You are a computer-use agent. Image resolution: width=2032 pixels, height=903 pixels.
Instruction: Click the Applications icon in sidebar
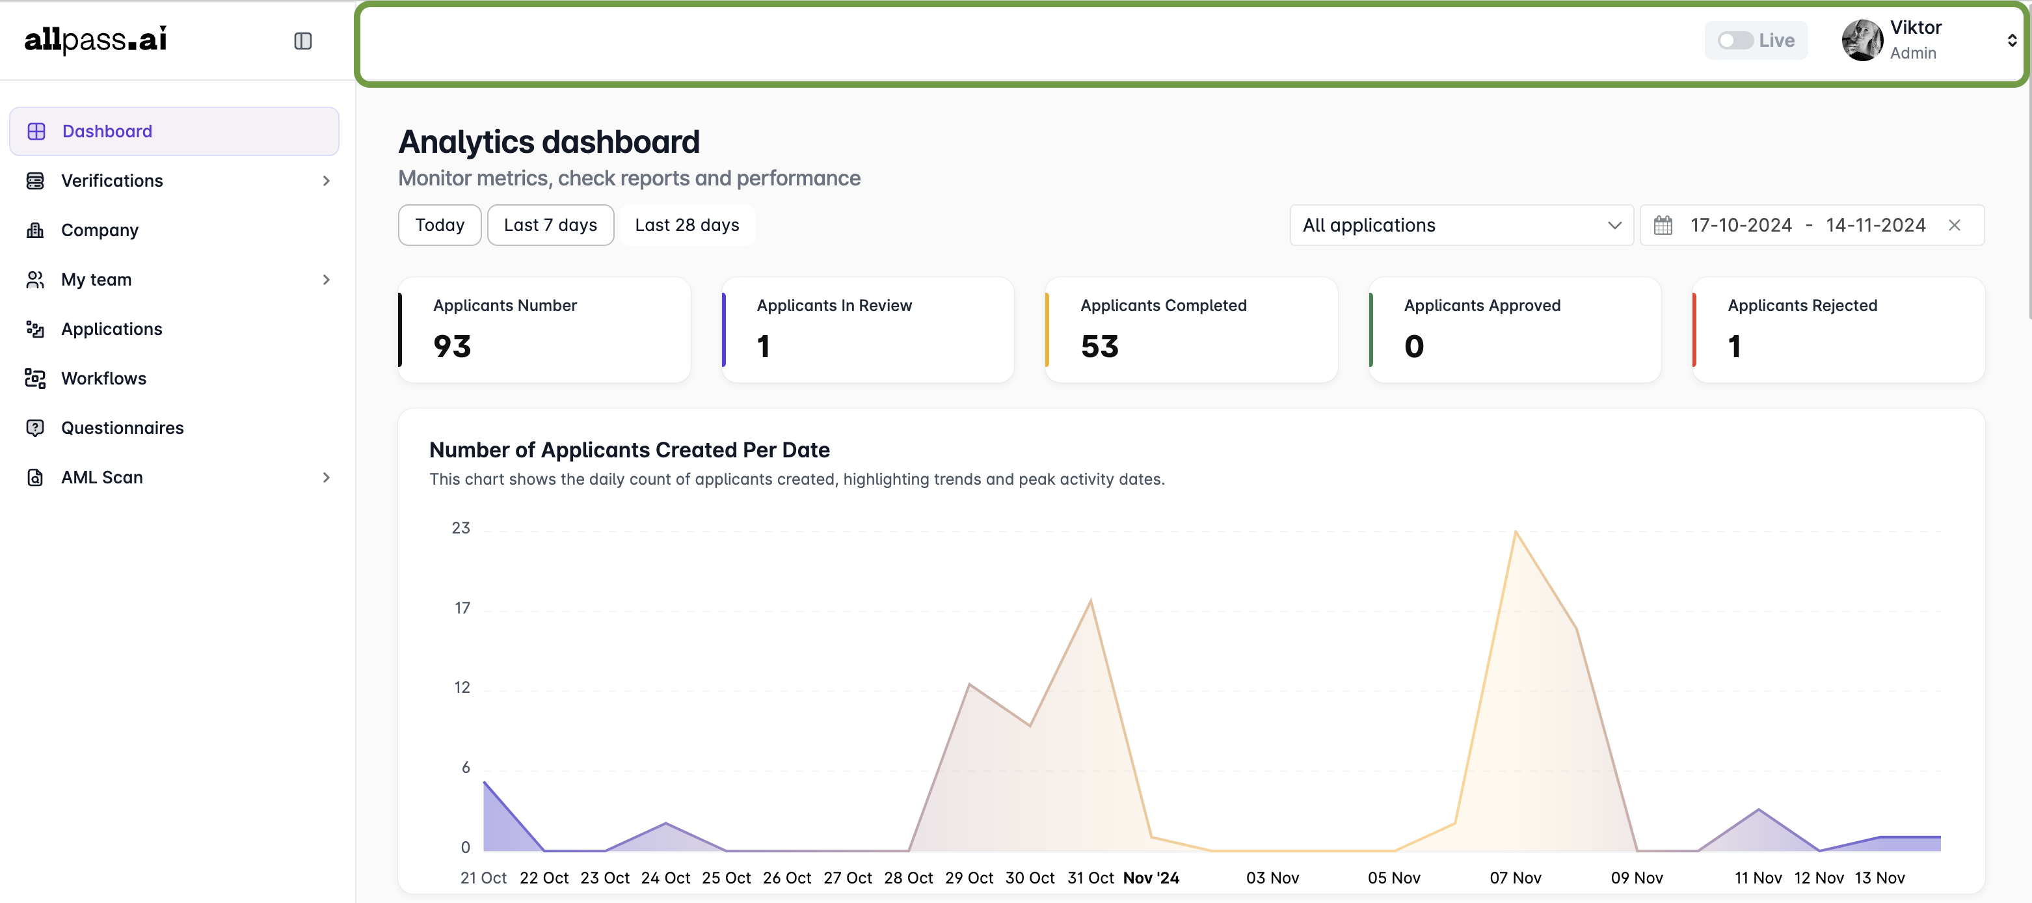click(x=34, y=329)
